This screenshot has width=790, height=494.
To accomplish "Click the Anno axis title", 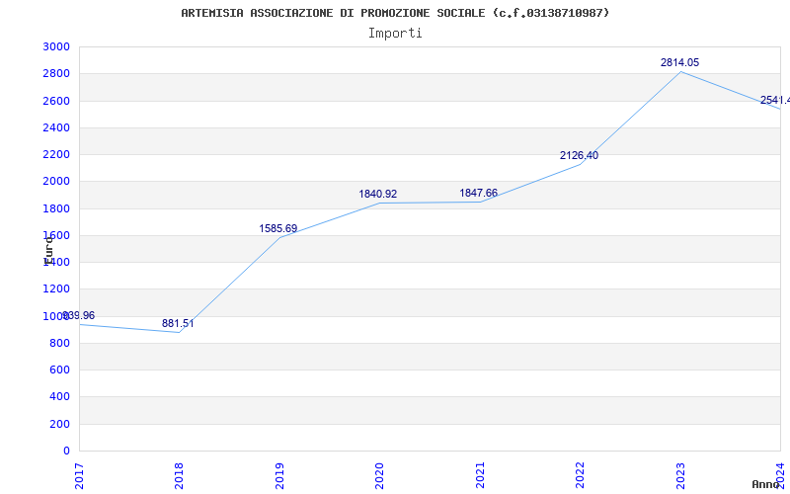I will [766, 484].
